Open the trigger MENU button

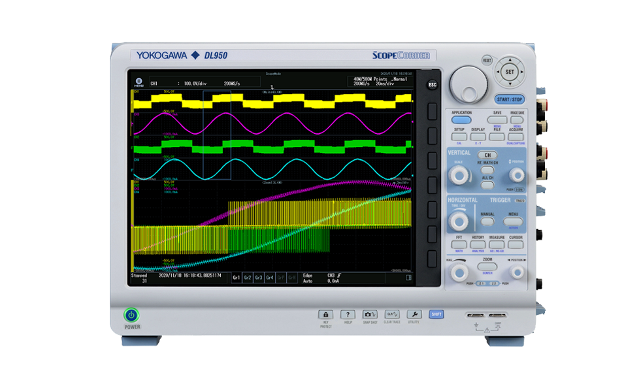coord(514,222)
